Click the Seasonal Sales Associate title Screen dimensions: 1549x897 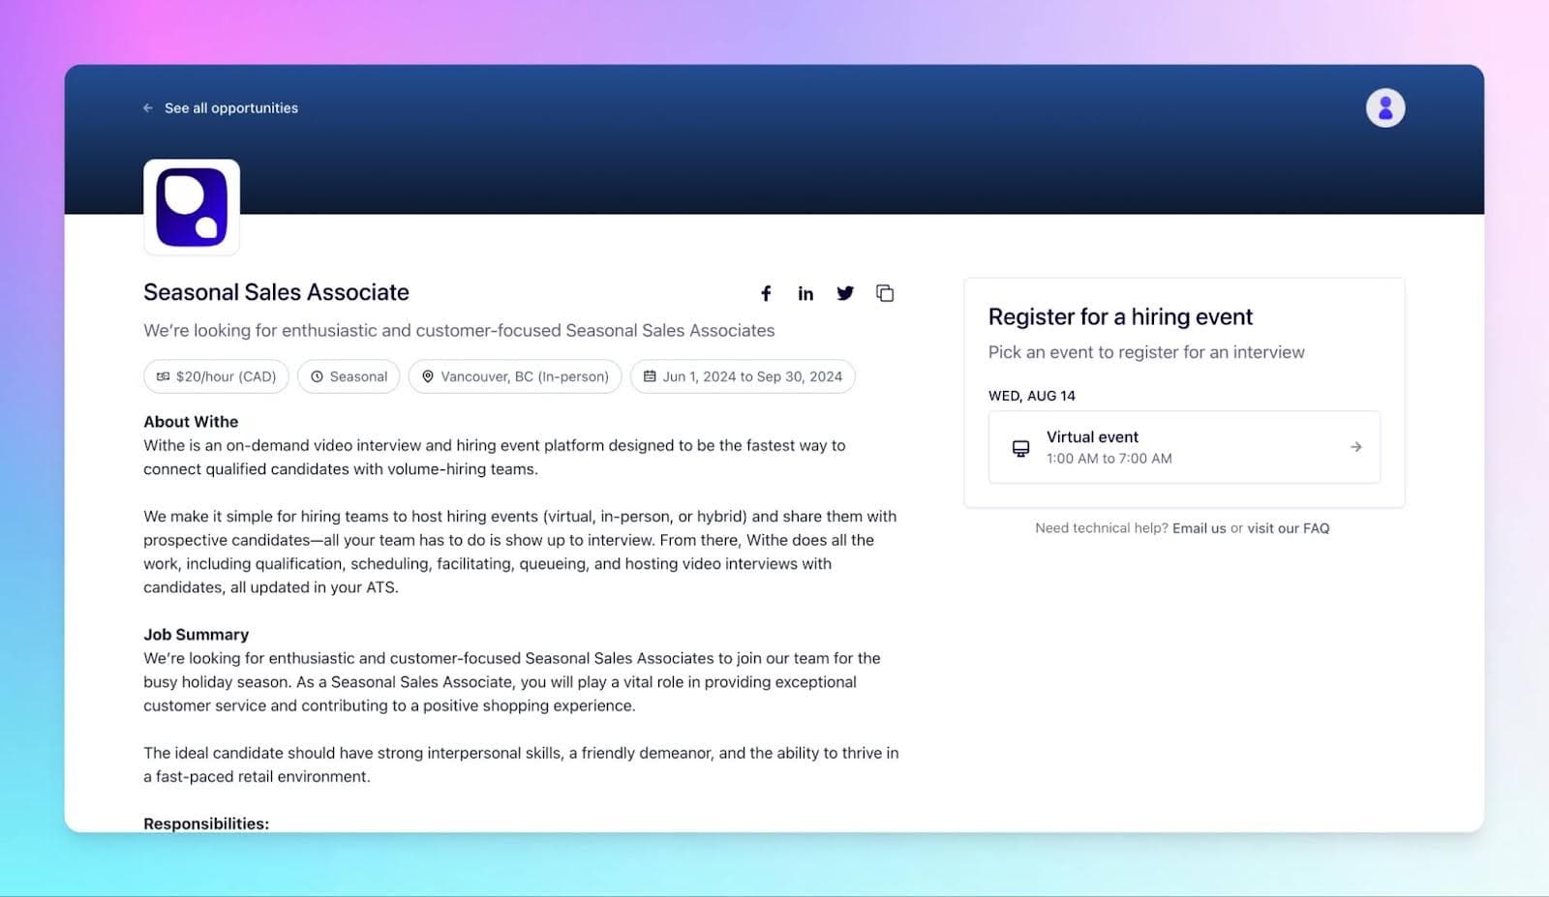(276, 292)
